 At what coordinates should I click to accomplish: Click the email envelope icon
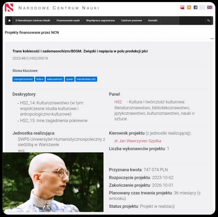(x=202, y=7)
